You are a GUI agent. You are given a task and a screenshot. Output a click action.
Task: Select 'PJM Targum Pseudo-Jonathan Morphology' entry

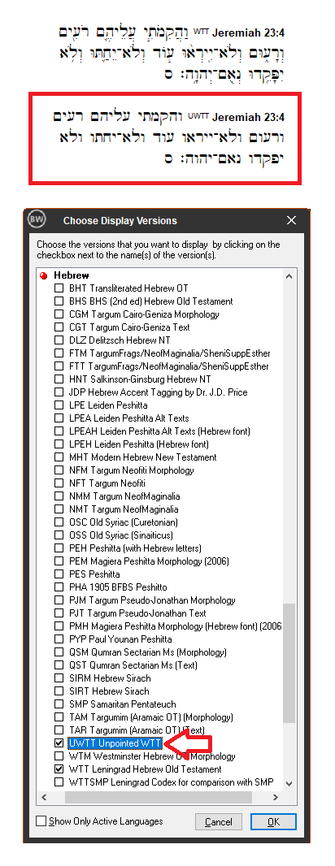[x=152, y=600]
